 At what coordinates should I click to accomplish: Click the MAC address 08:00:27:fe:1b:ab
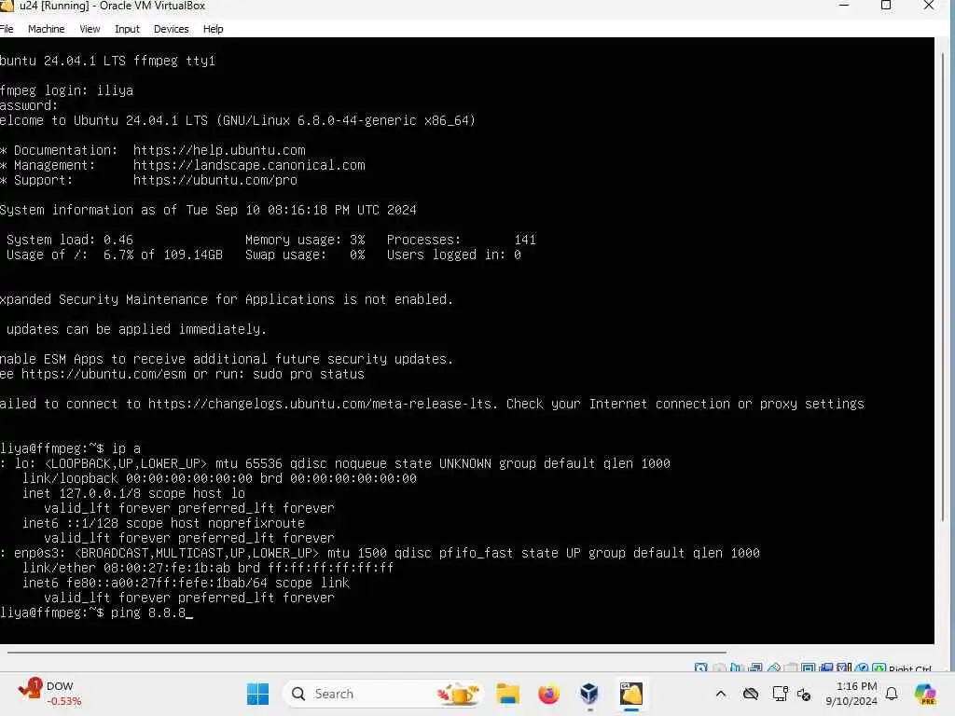[x=166, y=568]
